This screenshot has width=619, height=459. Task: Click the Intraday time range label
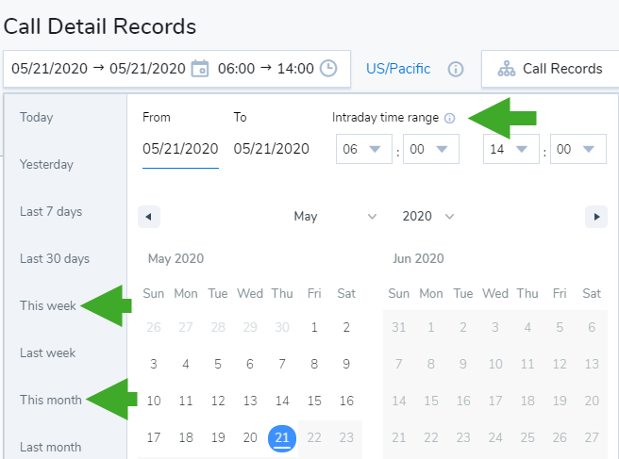[x=385, y=118]
